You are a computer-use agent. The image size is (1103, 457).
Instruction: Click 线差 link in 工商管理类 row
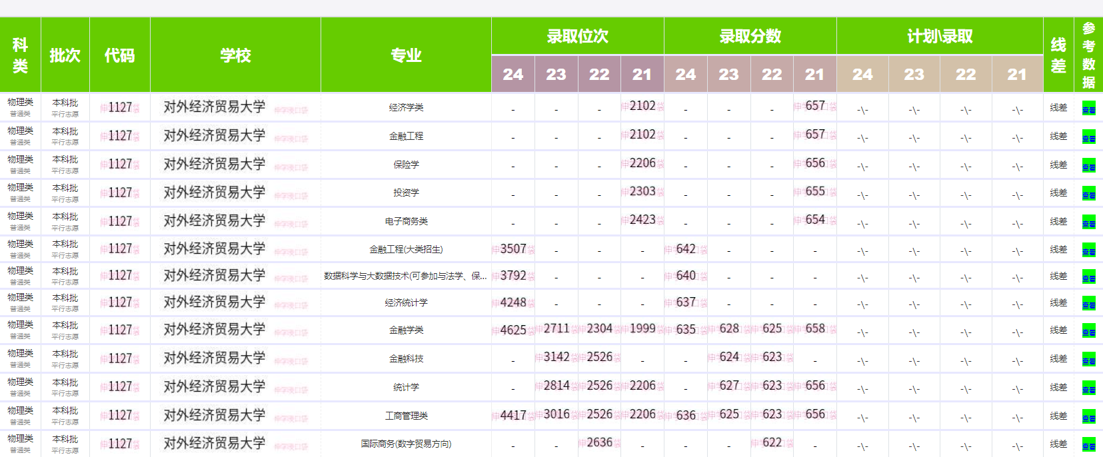click(1058, 416)
